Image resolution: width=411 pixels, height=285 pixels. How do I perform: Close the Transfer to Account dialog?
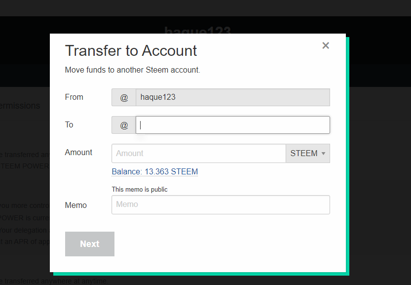[326, 45]
